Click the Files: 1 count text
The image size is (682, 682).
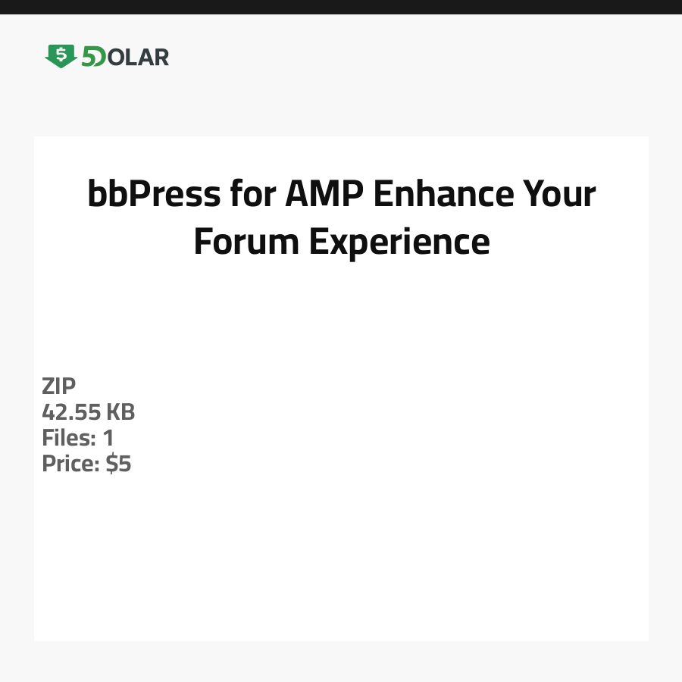click(x=77, y=438)
